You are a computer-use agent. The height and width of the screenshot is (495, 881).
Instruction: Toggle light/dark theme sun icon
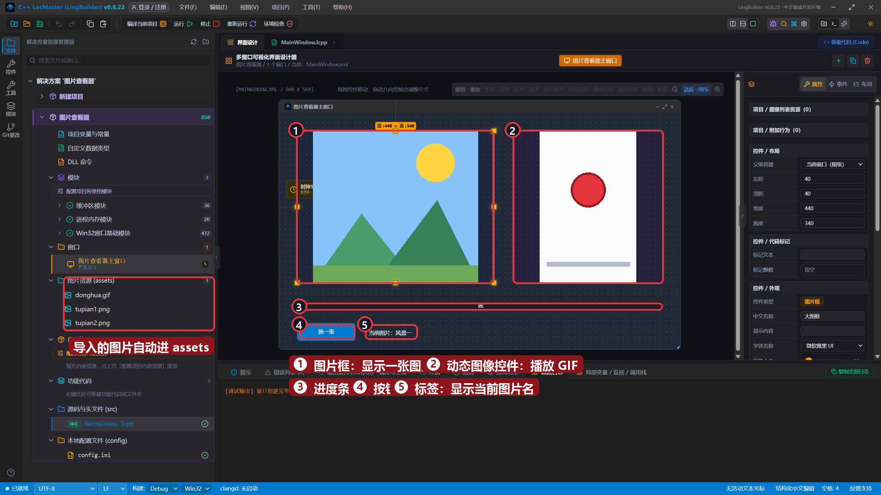[x=870, y=24]
